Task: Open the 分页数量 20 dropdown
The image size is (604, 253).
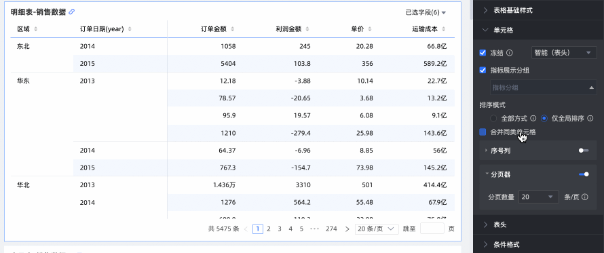Action: [x=539, y=197]
